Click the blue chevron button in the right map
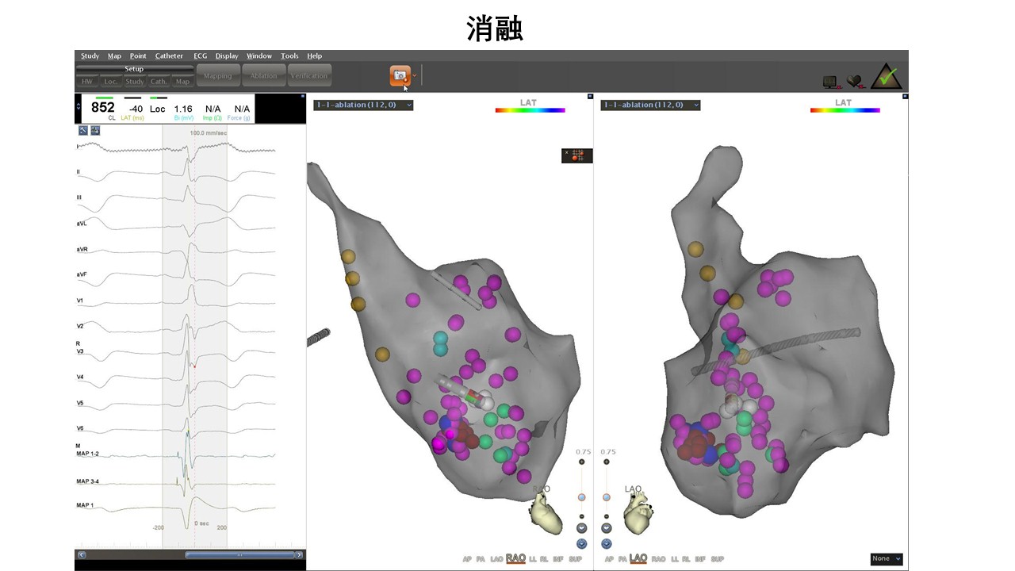Viewport: 1015px width, 571px height. click(607, 544)
